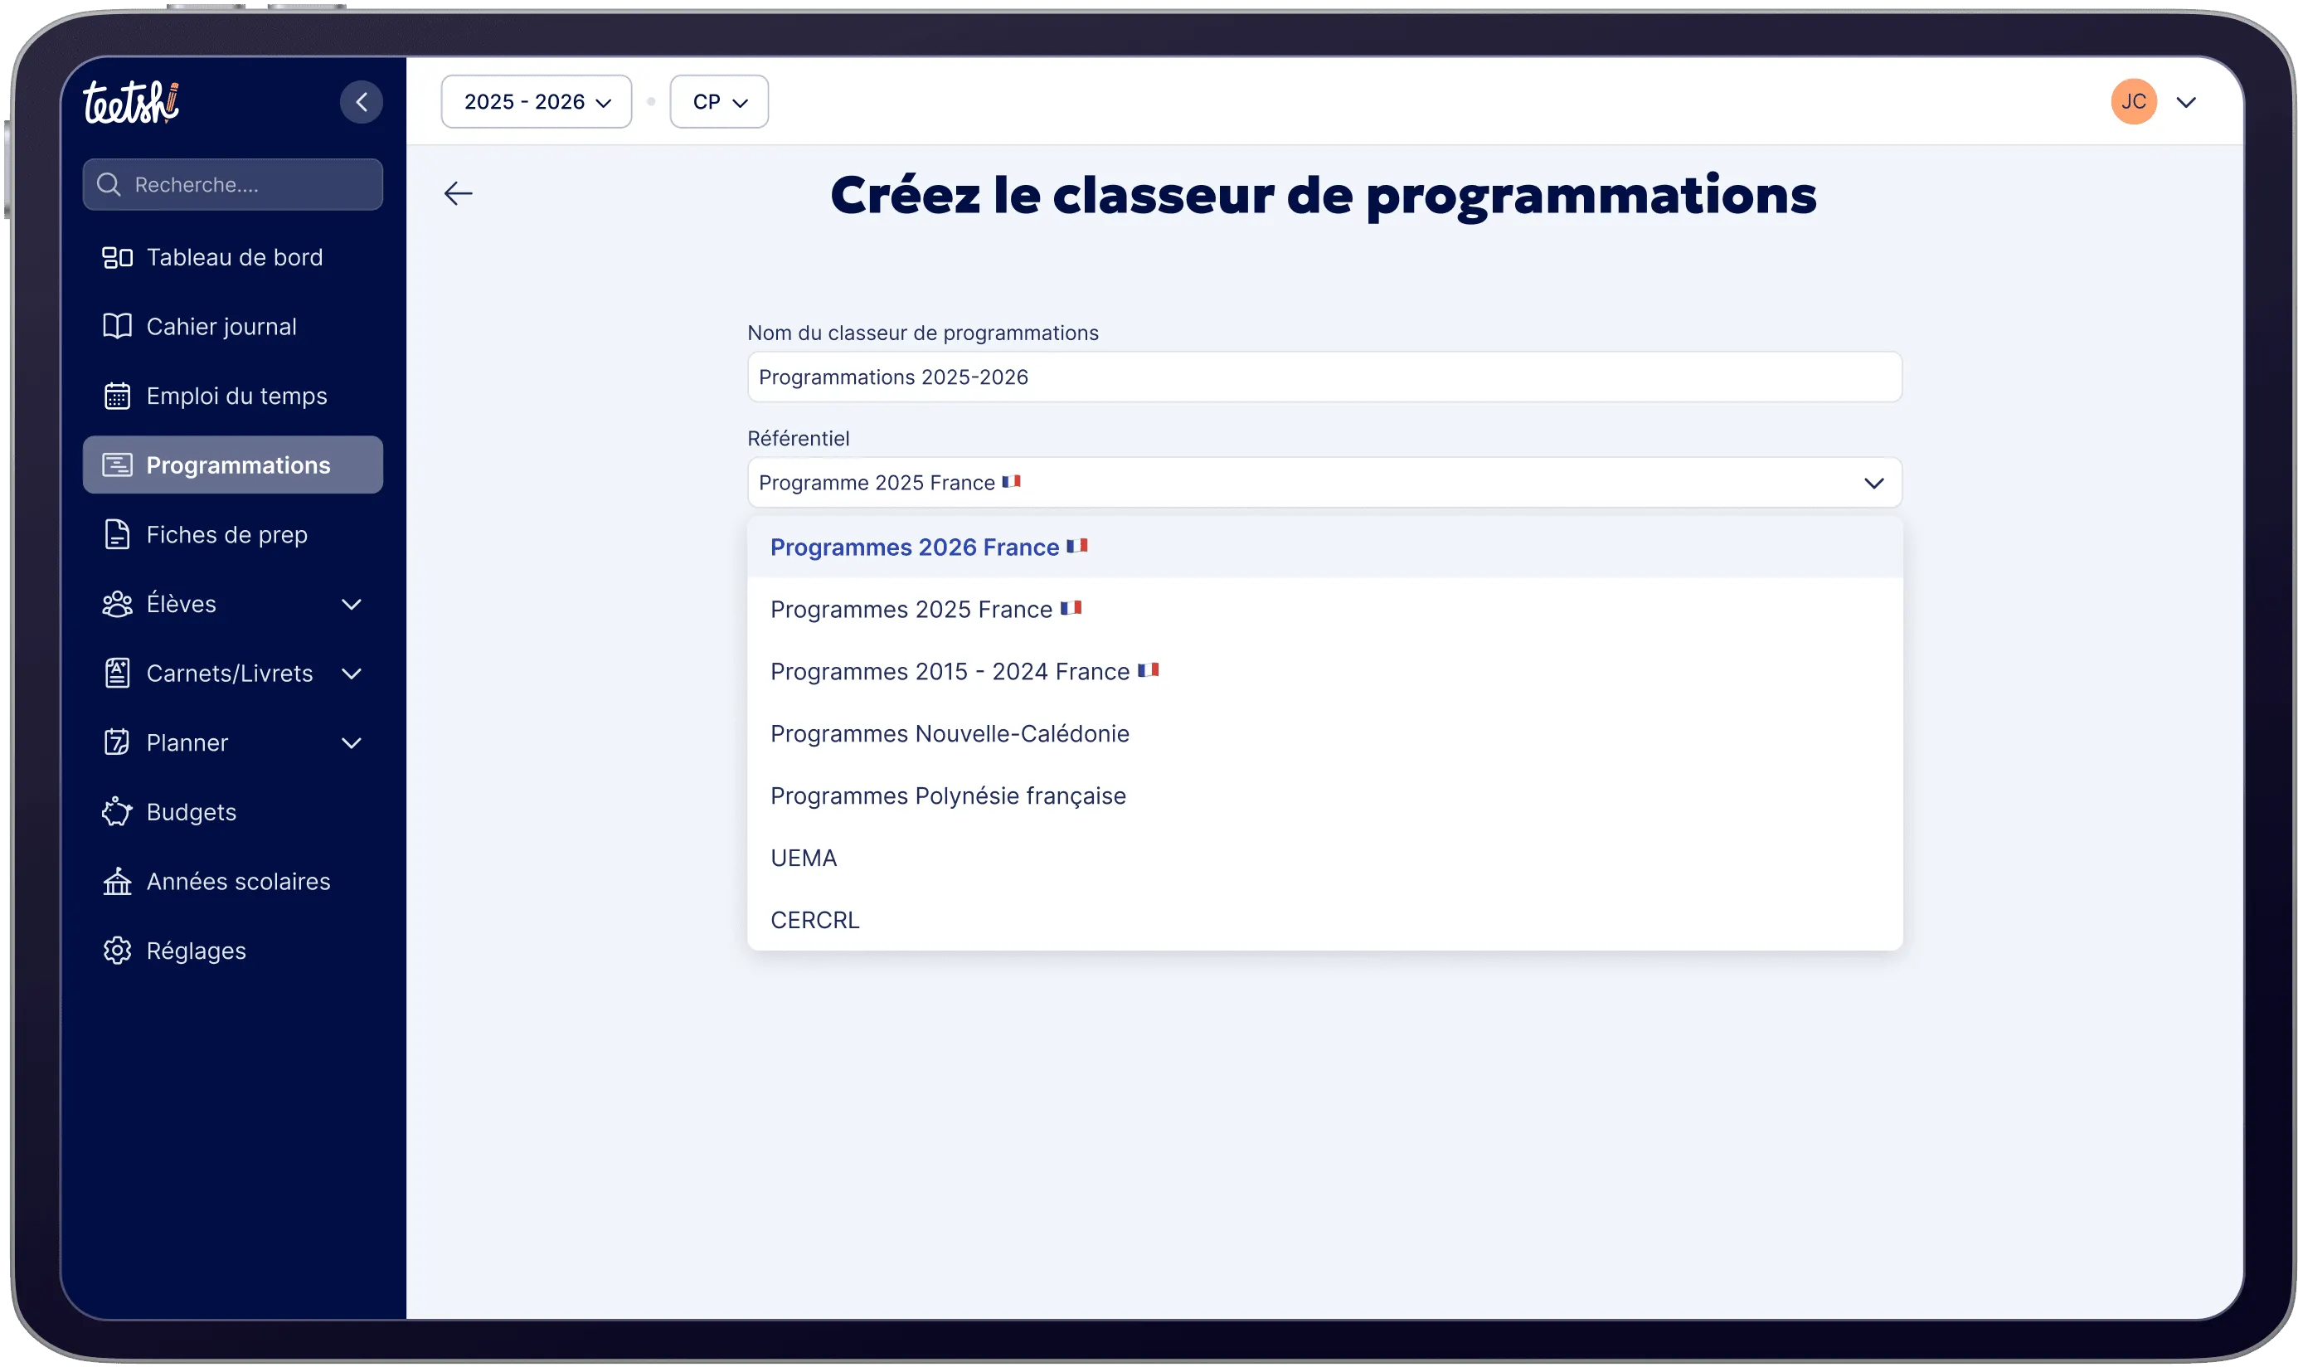The width and height of the screenshot is (2298, 1367).
Task: Collapse the sidebar with the chevron button
Action: [x=361, y=101]
